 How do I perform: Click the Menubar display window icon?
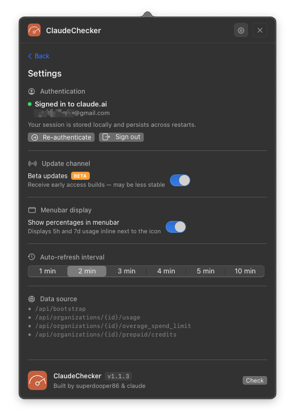pos(32,210)
